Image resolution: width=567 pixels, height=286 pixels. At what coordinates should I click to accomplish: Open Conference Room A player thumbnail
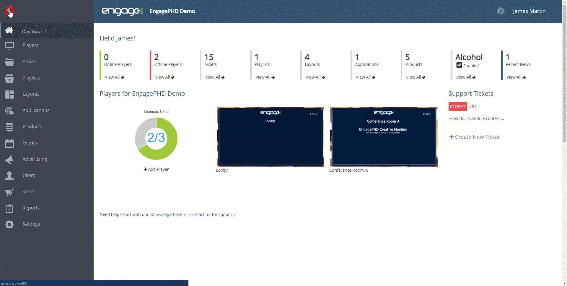point(384,137)
